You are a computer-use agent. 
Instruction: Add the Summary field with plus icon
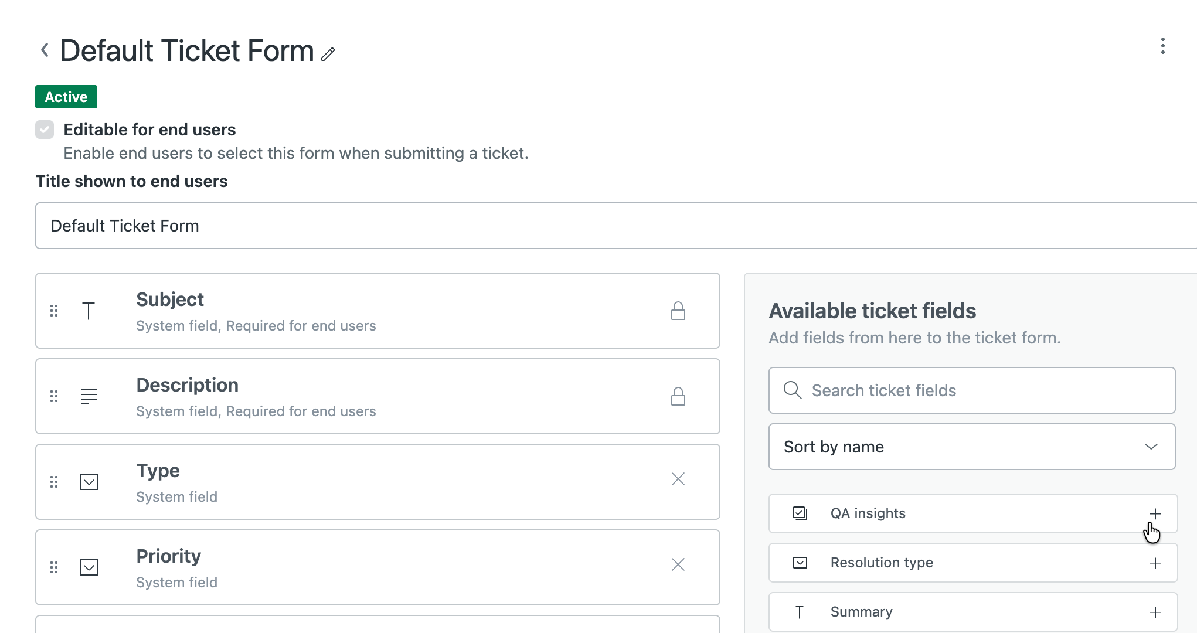click(x=1155, y=612)
